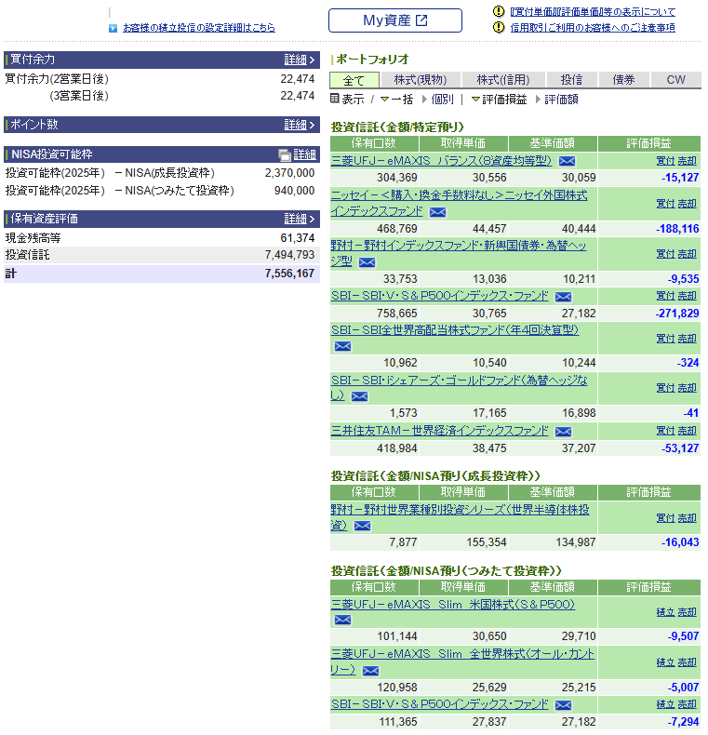The width and height of the screenshot is (708, 735).
Task: Open 詳細 for 保有資産評価 panel
Action: (x=300, y=219)
